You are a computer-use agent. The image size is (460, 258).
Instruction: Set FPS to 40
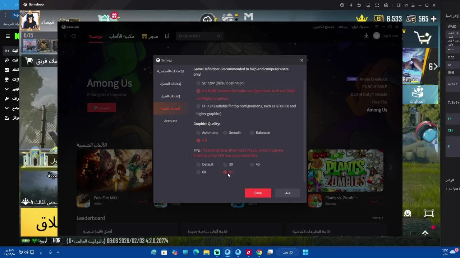[x=252, y=164]
